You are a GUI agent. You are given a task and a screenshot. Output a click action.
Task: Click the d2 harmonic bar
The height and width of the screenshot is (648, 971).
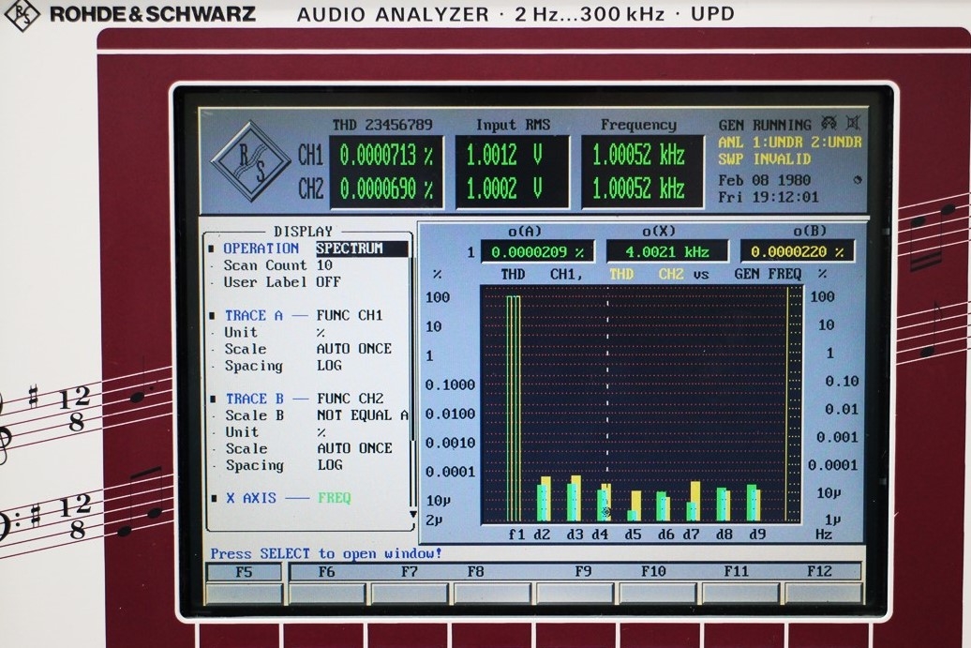click(543, 499)
